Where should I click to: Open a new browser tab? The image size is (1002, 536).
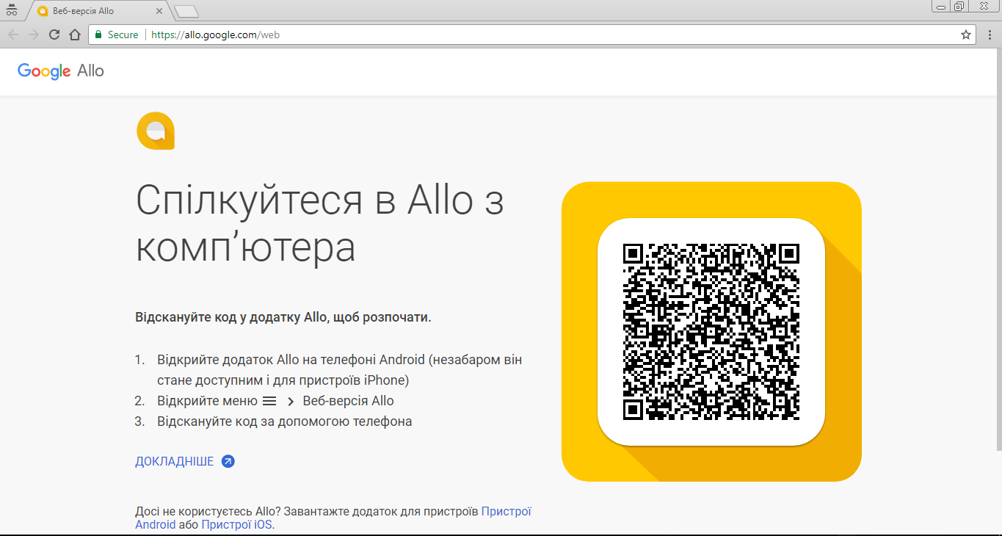[x=187, y=11]
